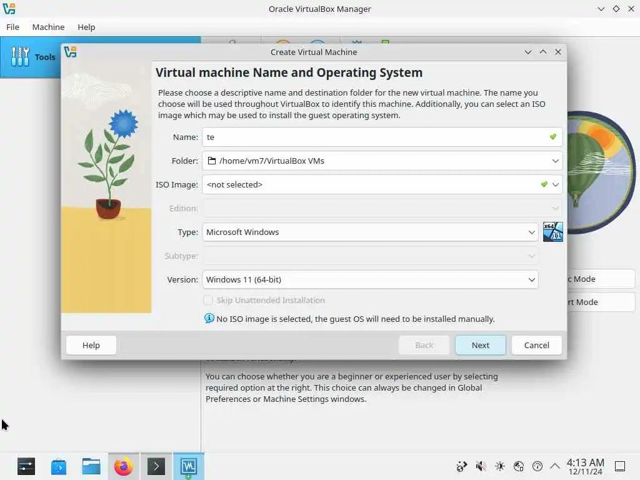Maximize the Create Virtual Machine dialog
The width and height of the screenshot is (640, 480).
[x=543, y=52]
